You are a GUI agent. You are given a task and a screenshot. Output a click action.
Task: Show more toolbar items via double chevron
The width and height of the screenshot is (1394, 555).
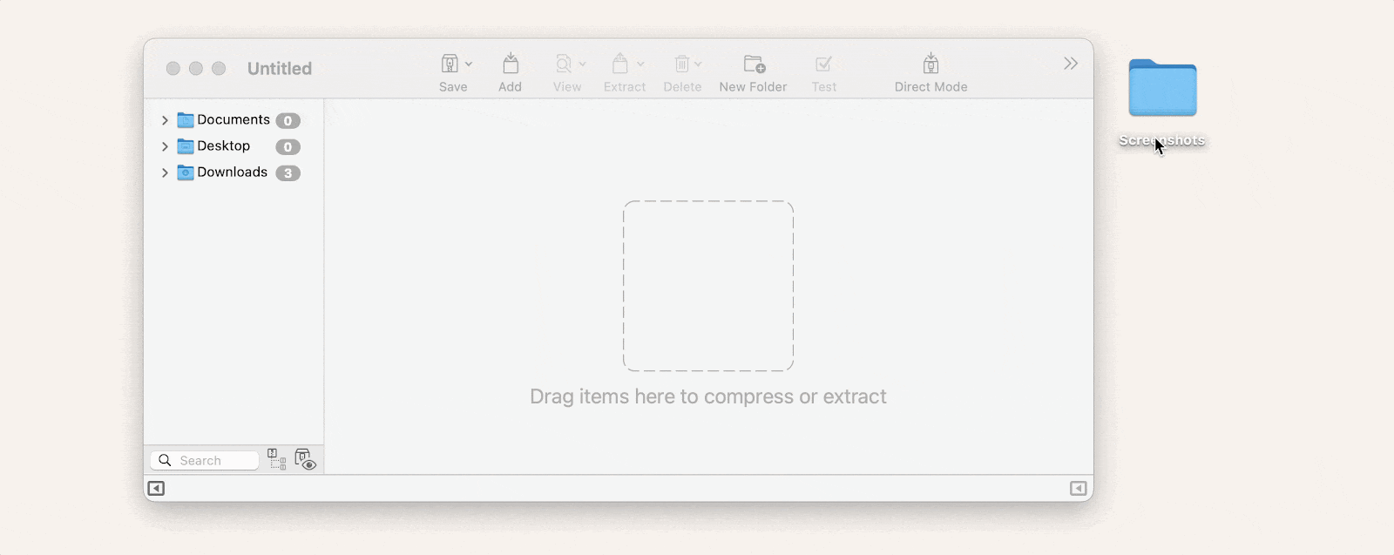[1071, 64]
